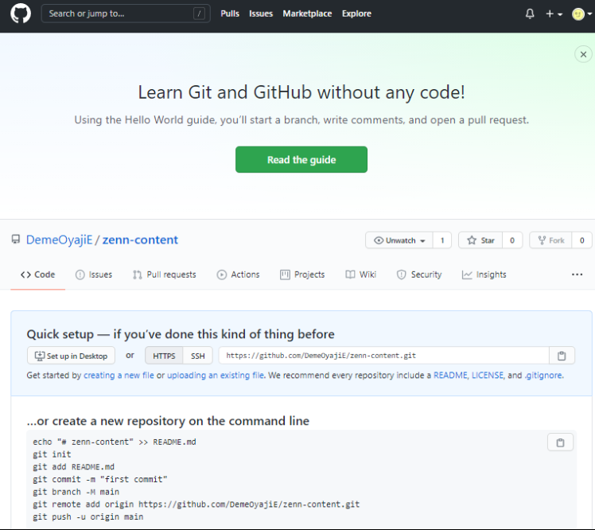The width and height of the screenshot is (595, 530).
Task: Click the create new repository command line heading
Action: point(168,421)
